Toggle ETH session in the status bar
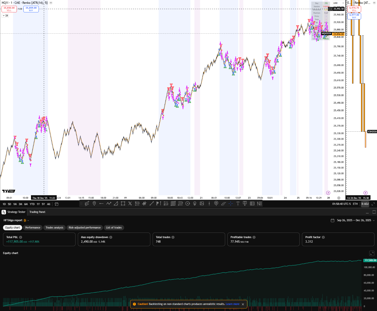Screen dimensions: 377x311 tap(355, 204)
